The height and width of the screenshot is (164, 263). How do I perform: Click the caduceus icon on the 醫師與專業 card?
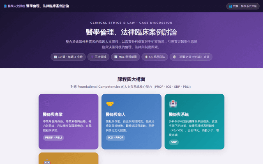(46, 104)
